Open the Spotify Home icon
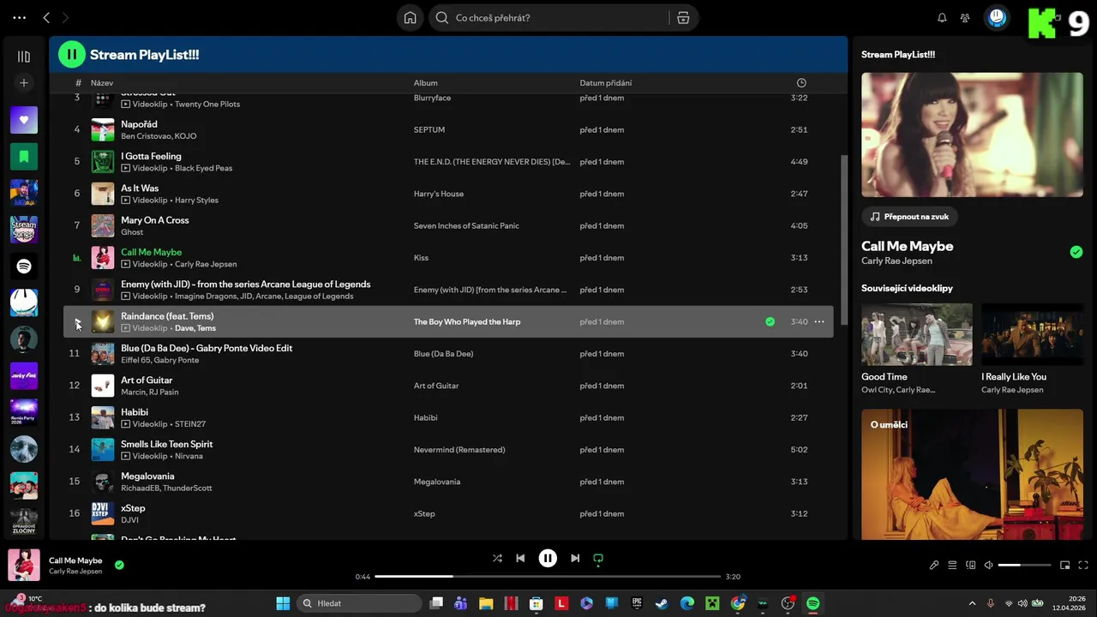The width and height of the screenshot is (1097, 617). [411, 17]
